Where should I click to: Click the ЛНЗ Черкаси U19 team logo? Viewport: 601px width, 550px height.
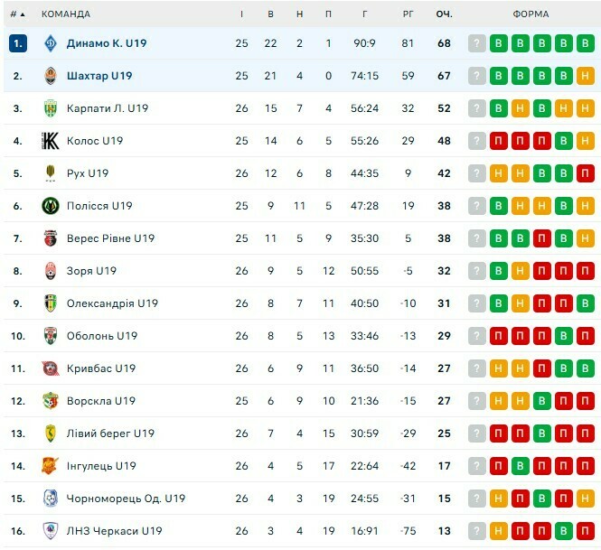pyautogui.click(x=51, y=531)
